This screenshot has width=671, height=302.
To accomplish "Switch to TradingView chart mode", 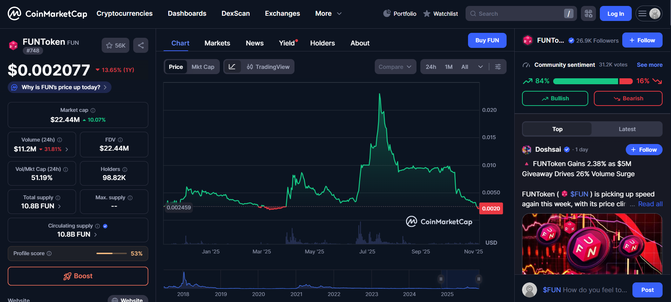I will click(268, 67).
